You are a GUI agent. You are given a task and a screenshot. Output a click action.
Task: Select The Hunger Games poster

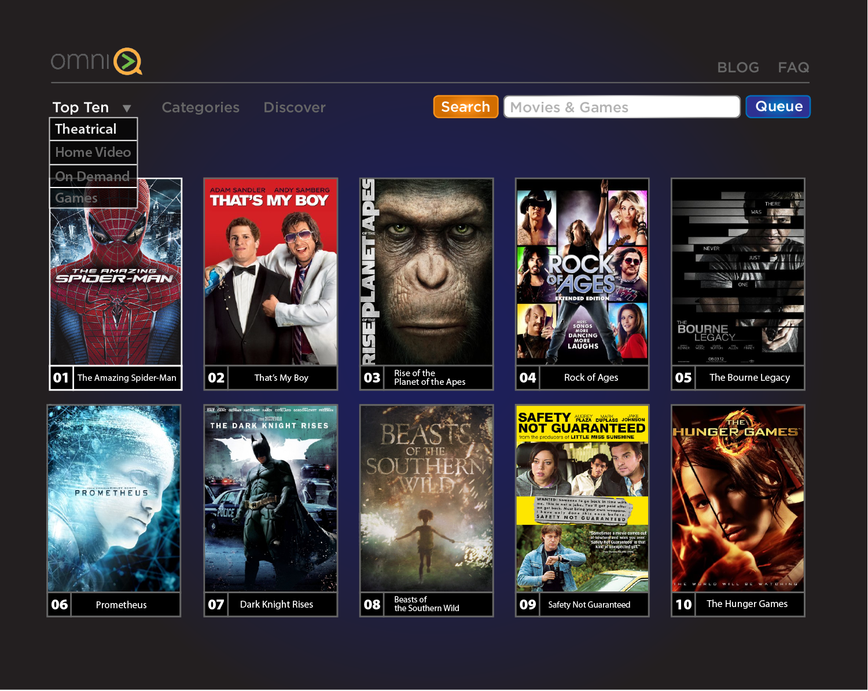(x=738, y=498)
